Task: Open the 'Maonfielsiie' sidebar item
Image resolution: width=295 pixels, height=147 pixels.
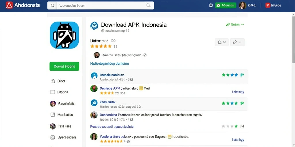Action: [62, 103]
